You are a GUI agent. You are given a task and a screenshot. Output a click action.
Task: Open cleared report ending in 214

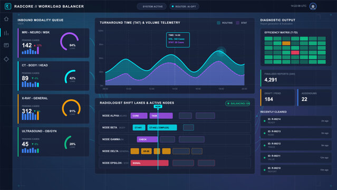pos(296,121)
